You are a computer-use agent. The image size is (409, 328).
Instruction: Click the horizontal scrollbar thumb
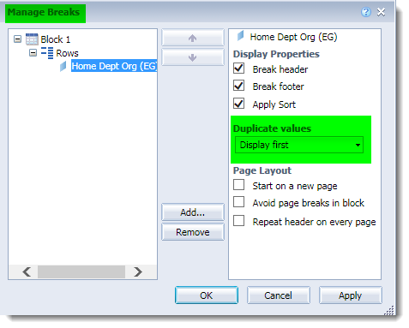pyautogui.click(x=81, y=271)
